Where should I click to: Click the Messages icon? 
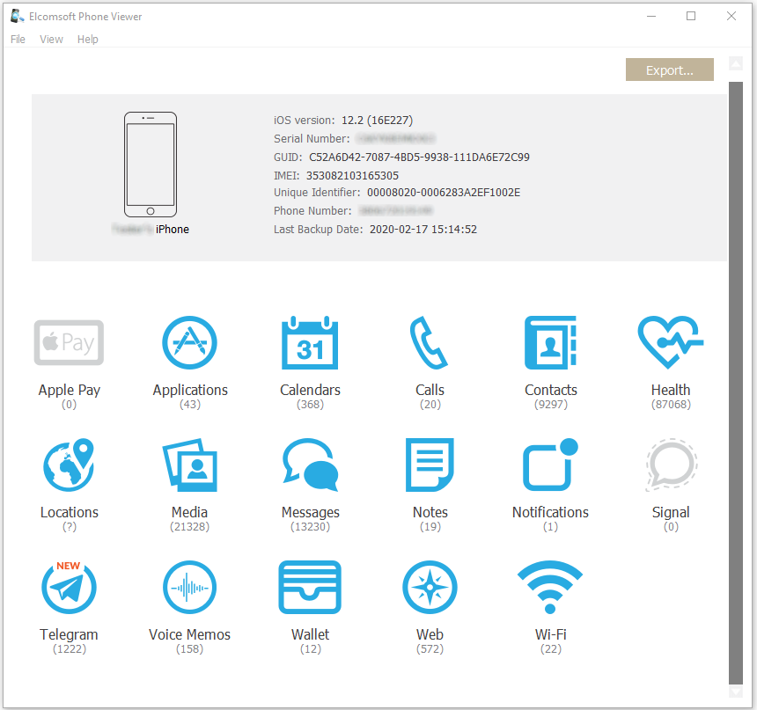pyautogui.click(x=310, y=465)
